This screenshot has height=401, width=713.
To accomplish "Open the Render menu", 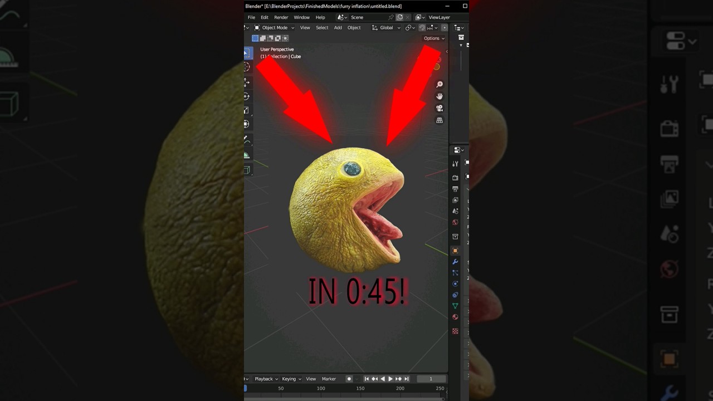I will point(281,17).
